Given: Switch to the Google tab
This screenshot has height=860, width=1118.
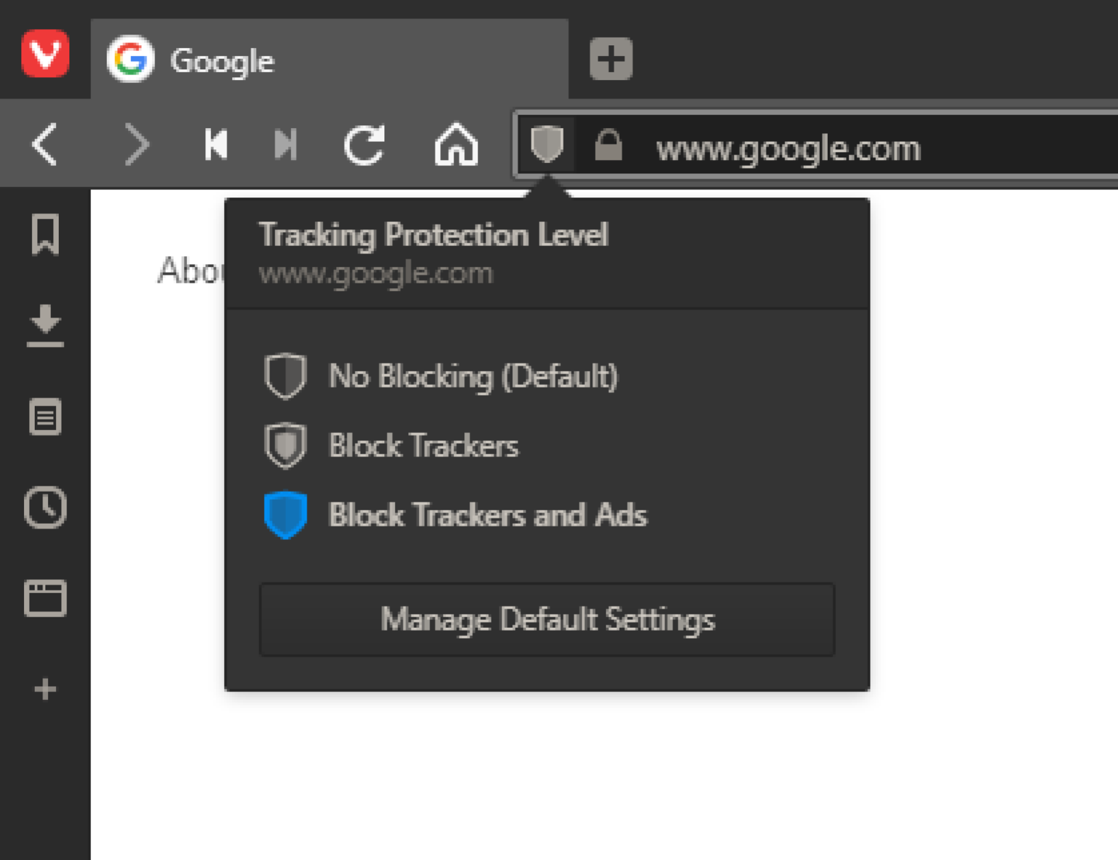Looking at the screenshot, I should (x=330, y=59).
